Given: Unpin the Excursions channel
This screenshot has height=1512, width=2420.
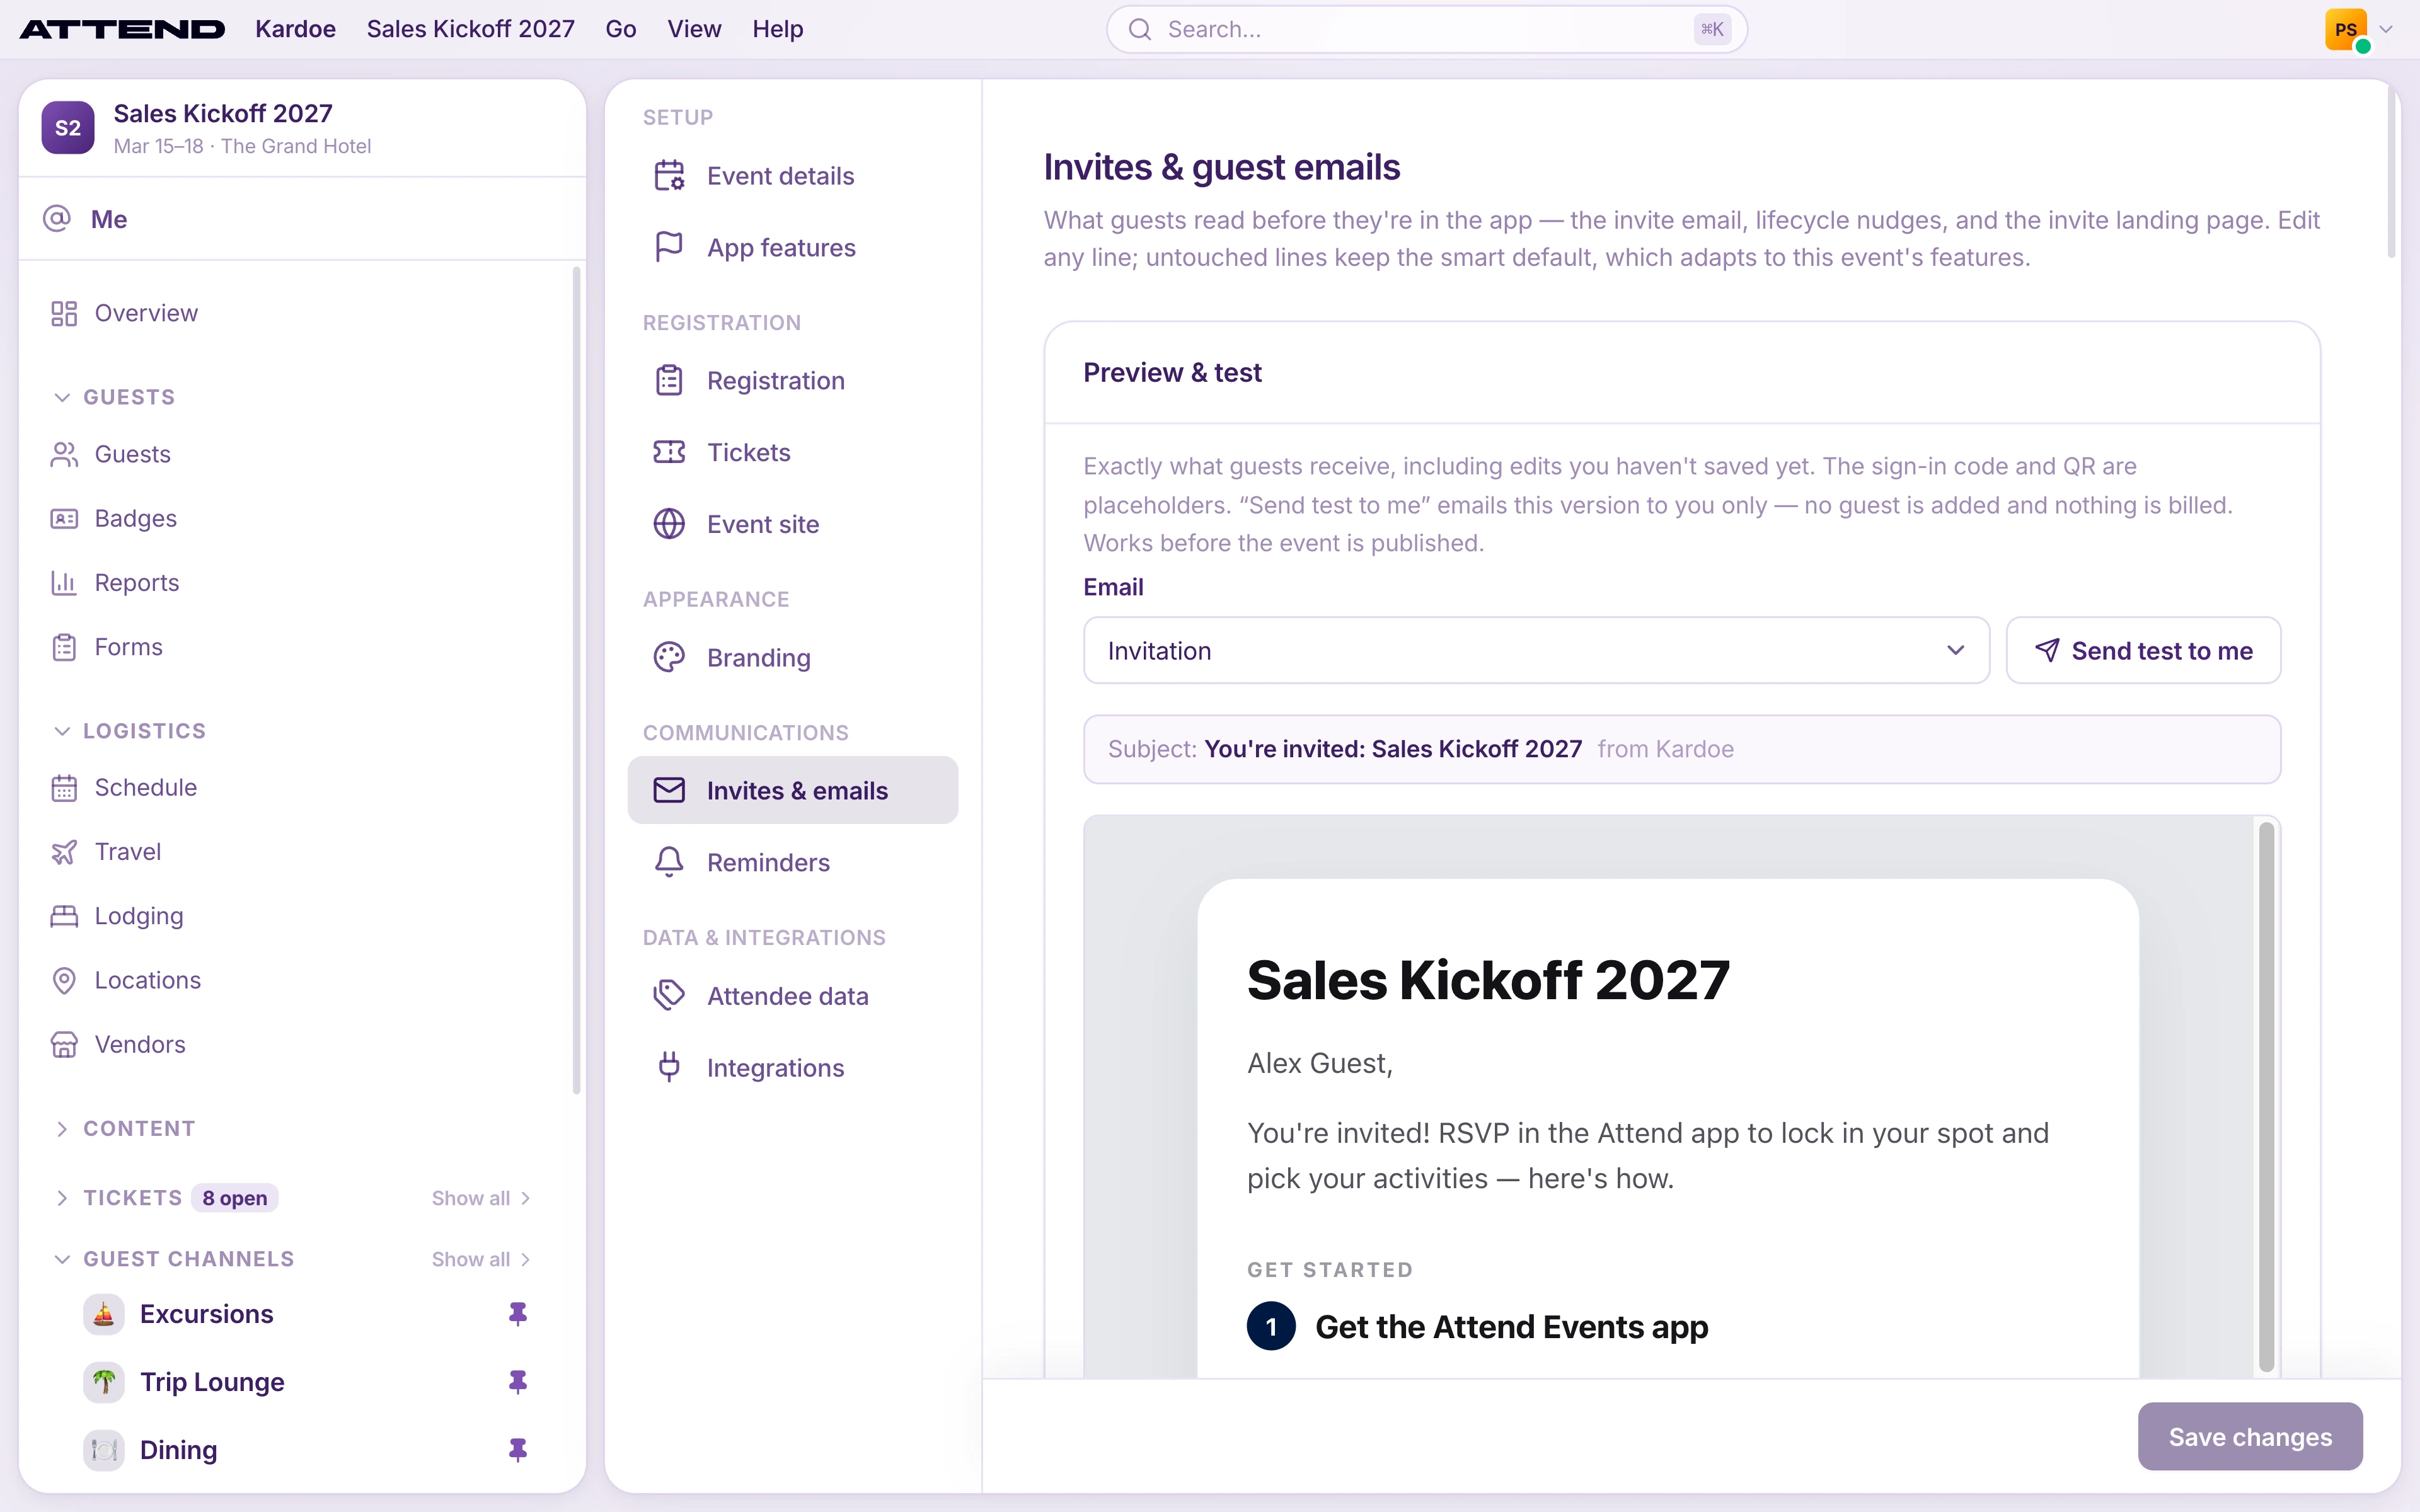Looking at the screenshot, I should pyautogui.click(x=518, y=1314).
